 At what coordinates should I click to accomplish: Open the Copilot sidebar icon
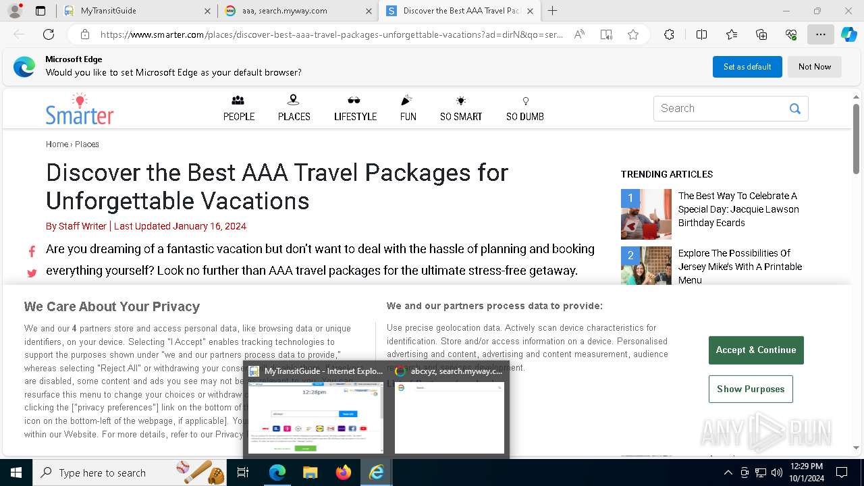848,34
